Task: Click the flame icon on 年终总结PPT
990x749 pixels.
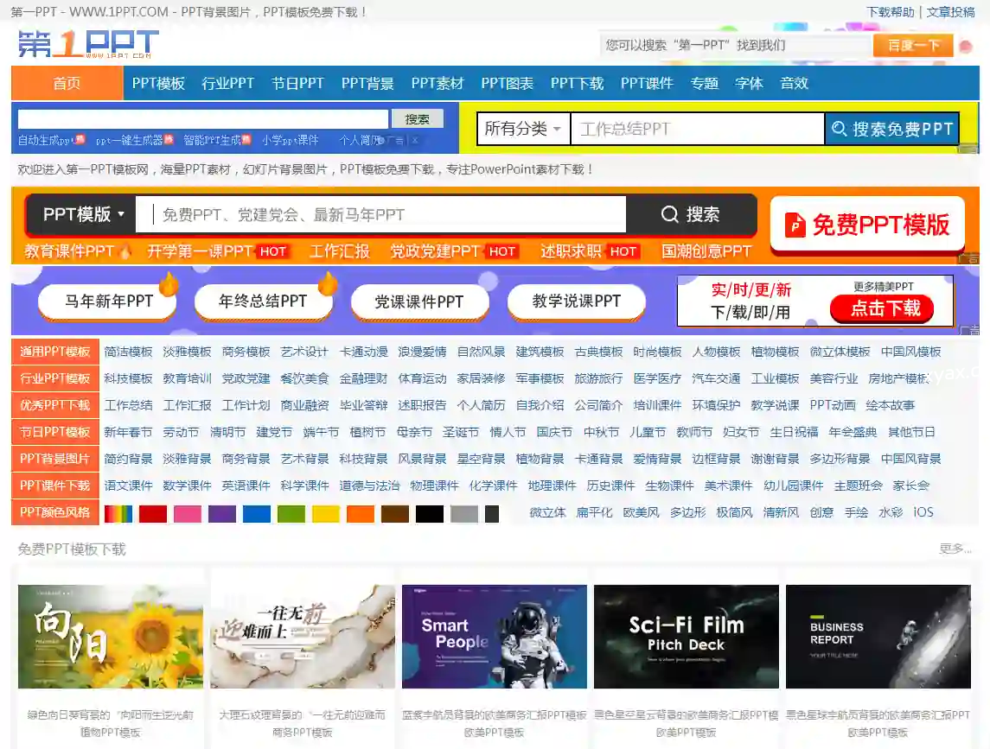Action: click(x=327, y=282)
